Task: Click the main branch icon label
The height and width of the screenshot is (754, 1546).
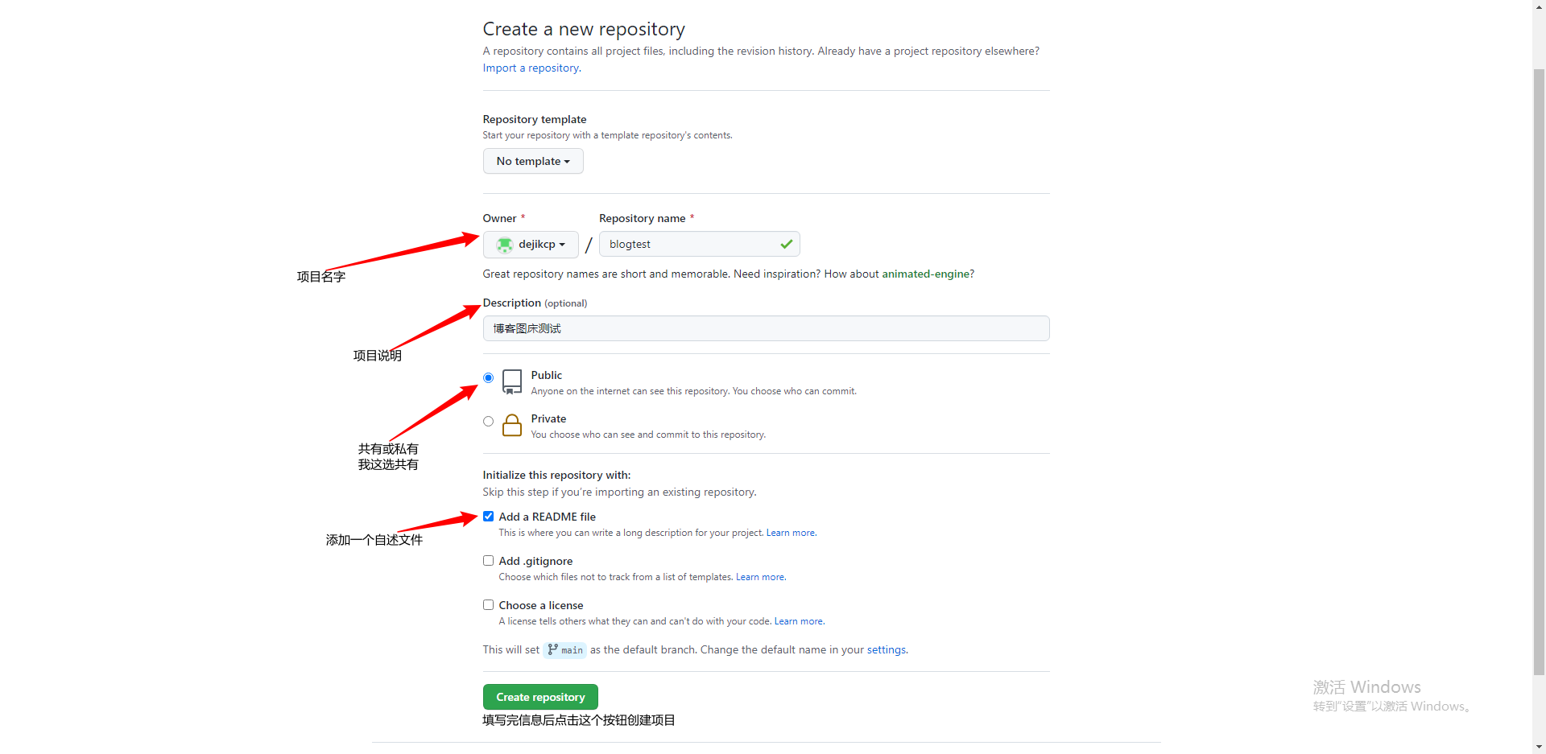Action: click(x=565, y=650)
